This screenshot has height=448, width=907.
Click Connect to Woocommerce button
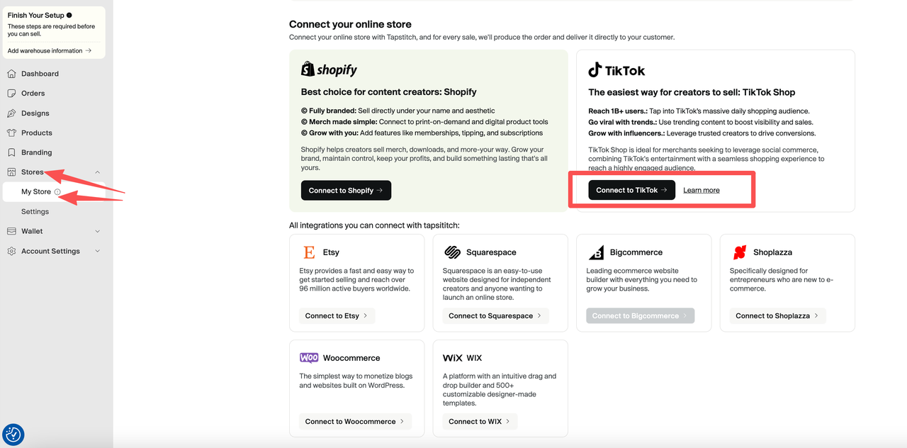pyautogui.click(x=355, y=421)
